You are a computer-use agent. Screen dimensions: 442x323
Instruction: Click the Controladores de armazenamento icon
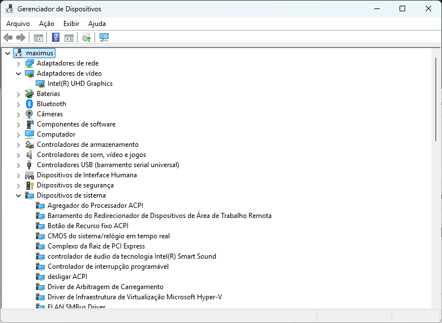coord(29,145)
